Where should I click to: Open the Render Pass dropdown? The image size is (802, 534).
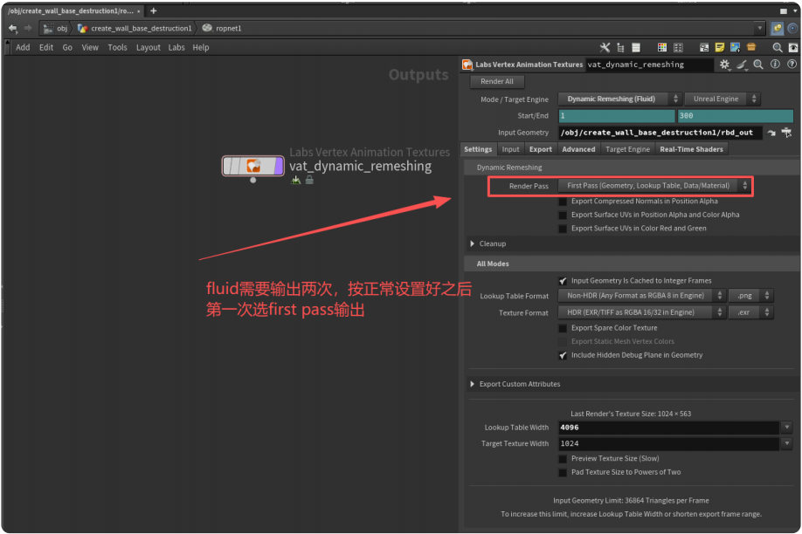(653, 186)
